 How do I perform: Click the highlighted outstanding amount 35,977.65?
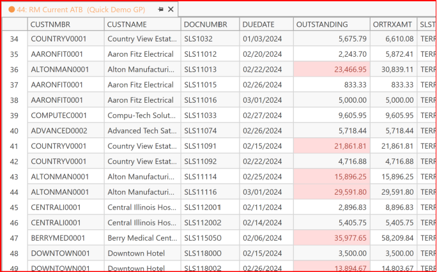[x=332, y=238]
